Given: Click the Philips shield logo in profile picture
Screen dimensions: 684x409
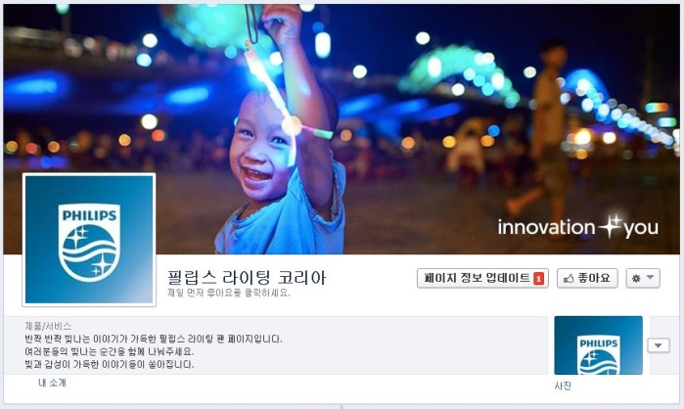Looking at the screenshot, I should click(x=89, y=242).
